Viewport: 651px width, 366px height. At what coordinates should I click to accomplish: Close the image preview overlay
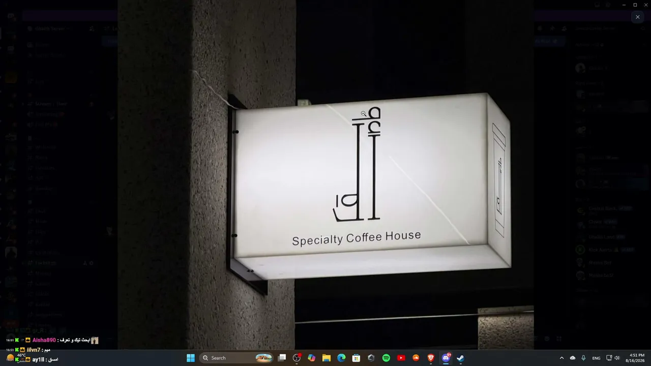[x=637, y=17]
